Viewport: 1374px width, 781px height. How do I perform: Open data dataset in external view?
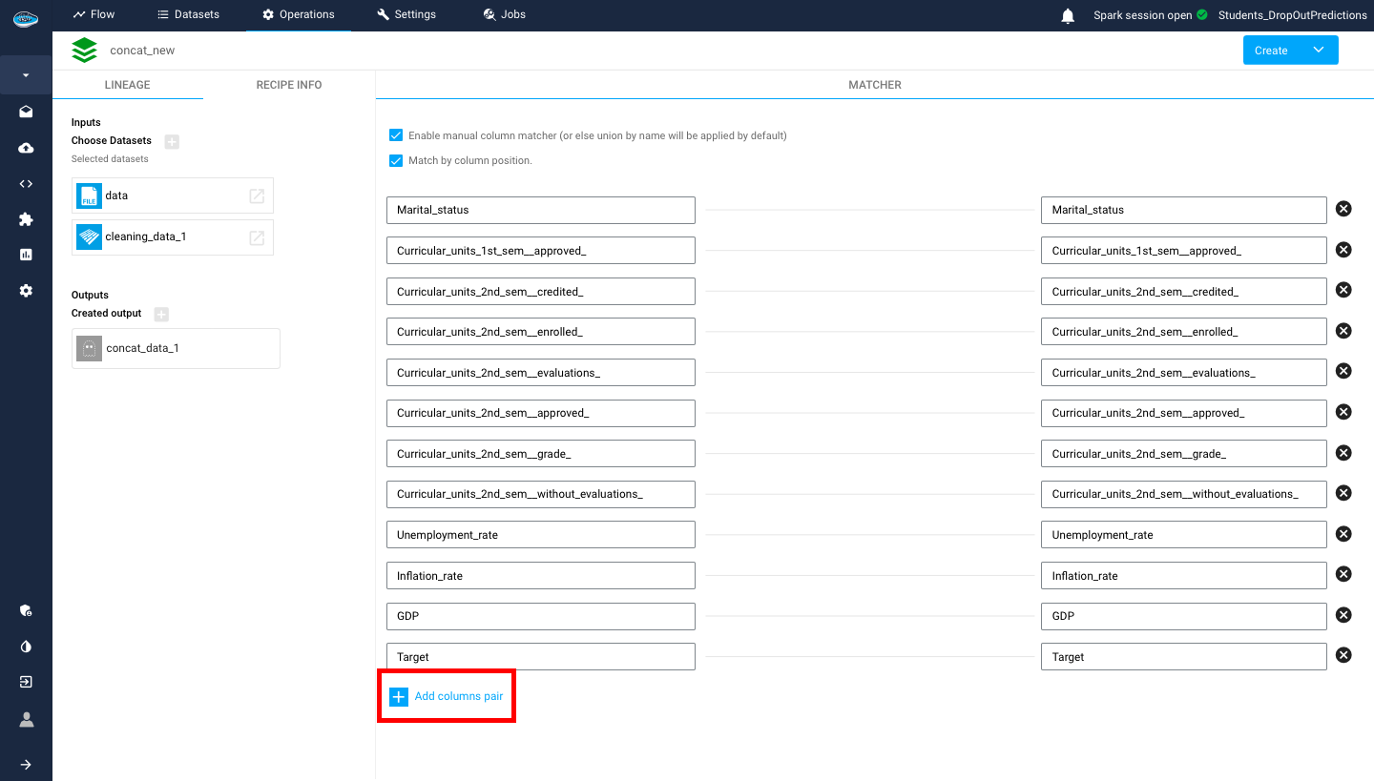257,195
